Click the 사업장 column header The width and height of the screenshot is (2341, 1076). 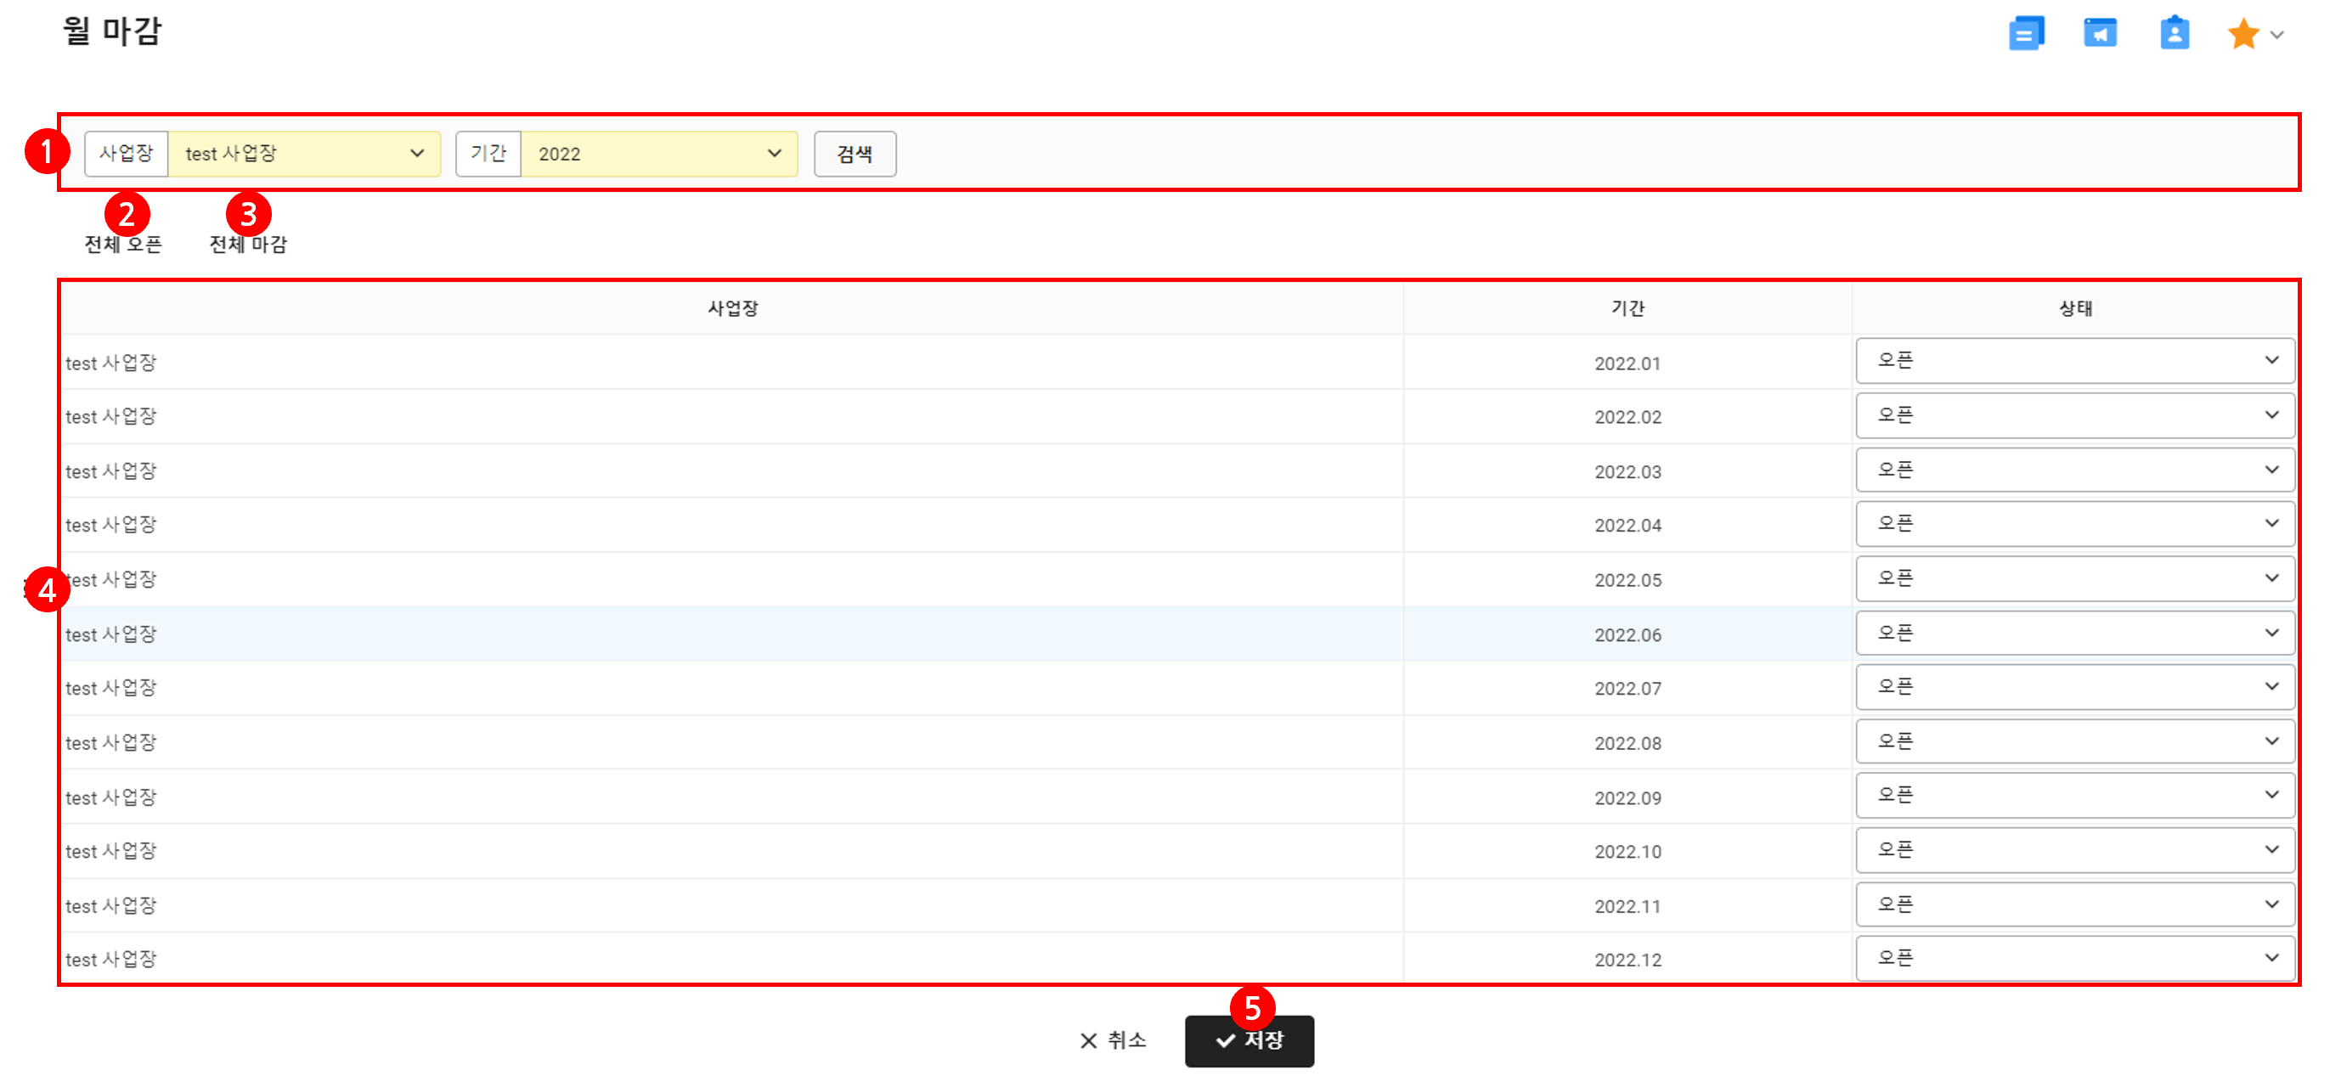[x=732, y=308]
